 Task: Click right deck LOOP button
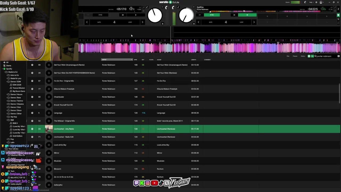(x=241, y=22)
